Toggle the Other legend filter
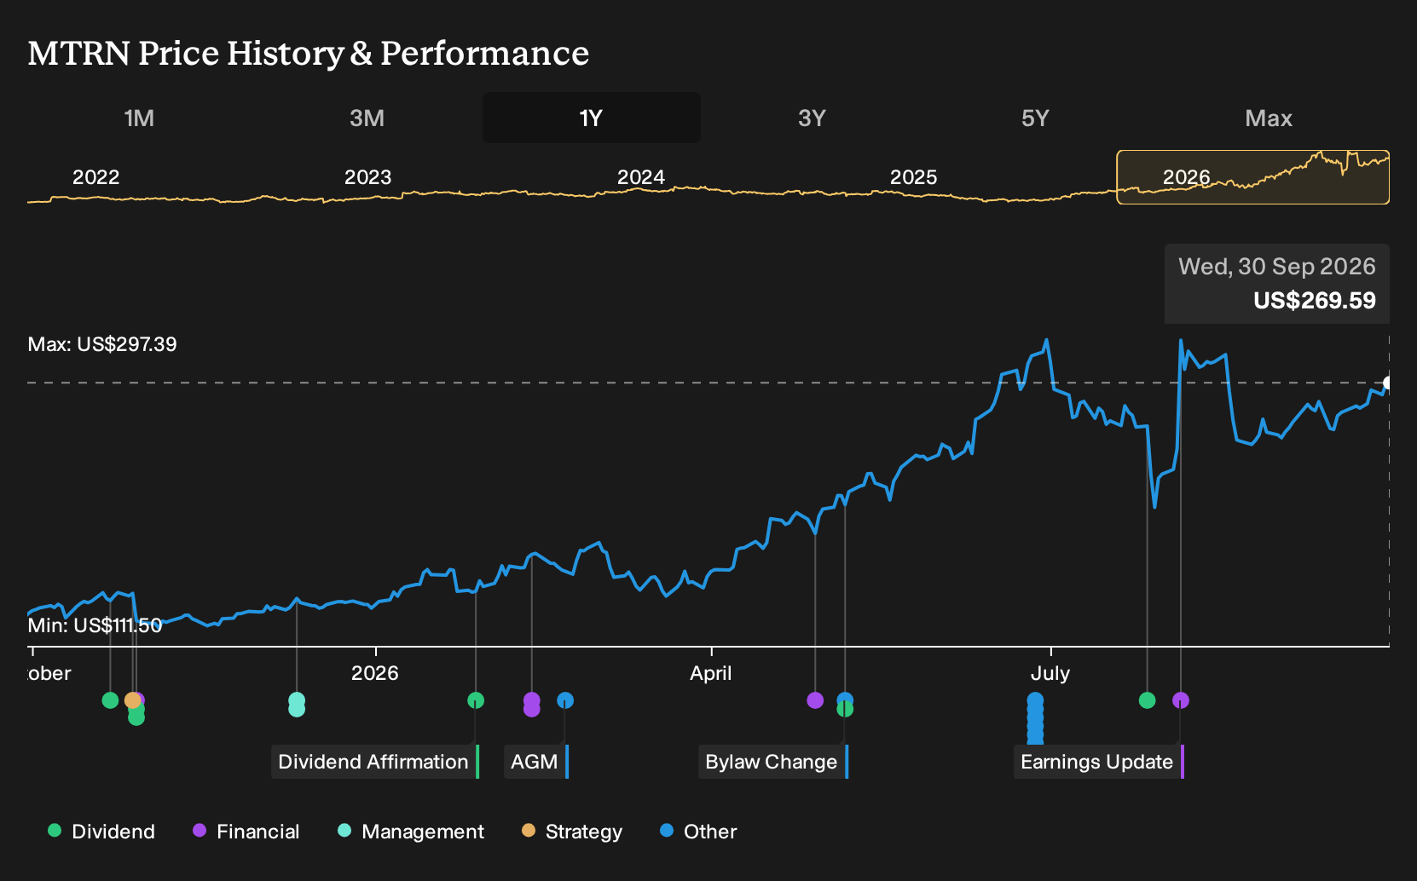The height and width of the screenshot is (881, 1417). [x=698, y=832]
